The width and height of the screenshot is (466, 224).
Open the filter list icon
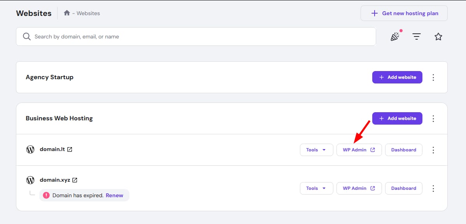pyautogui.click(x=417, y=36)
